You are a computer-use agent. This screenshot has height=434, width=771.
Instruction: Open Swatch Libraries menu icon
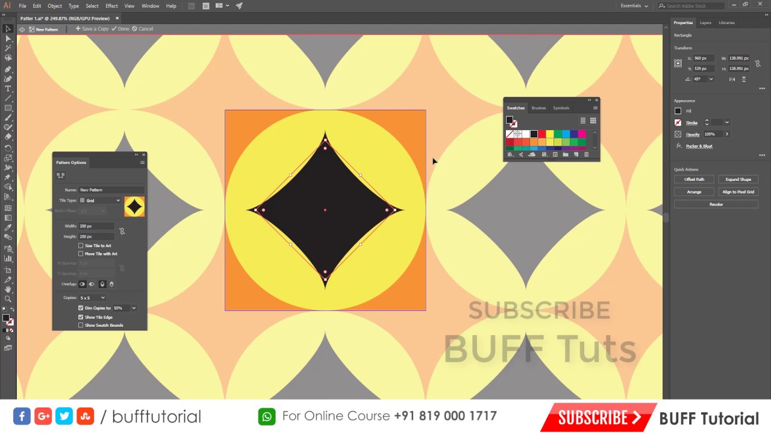tap(510, 155)
